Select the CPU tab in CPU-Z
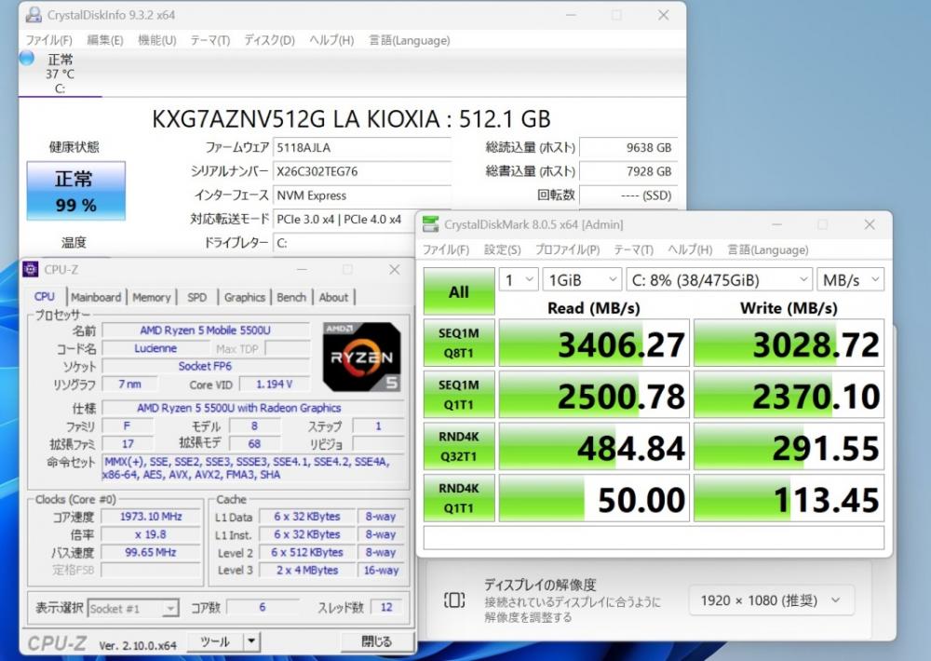Image resolution: width=931 pixels, height=661 pixels. [x=45, y=296]
